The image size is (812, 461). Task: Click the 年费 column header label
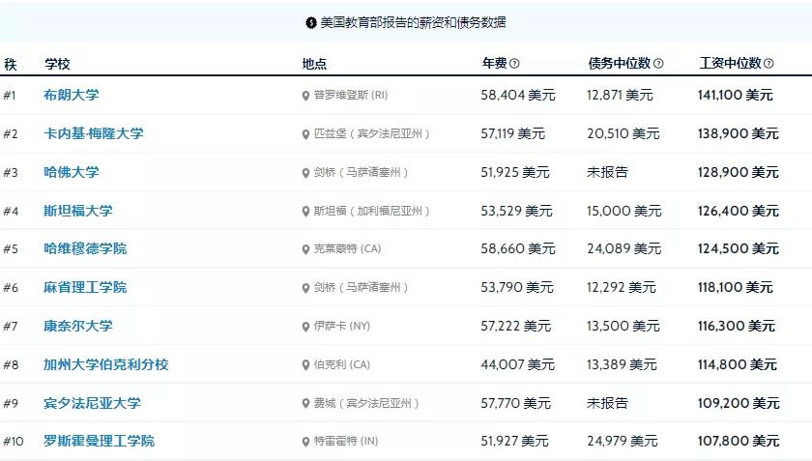pos(495,63)
